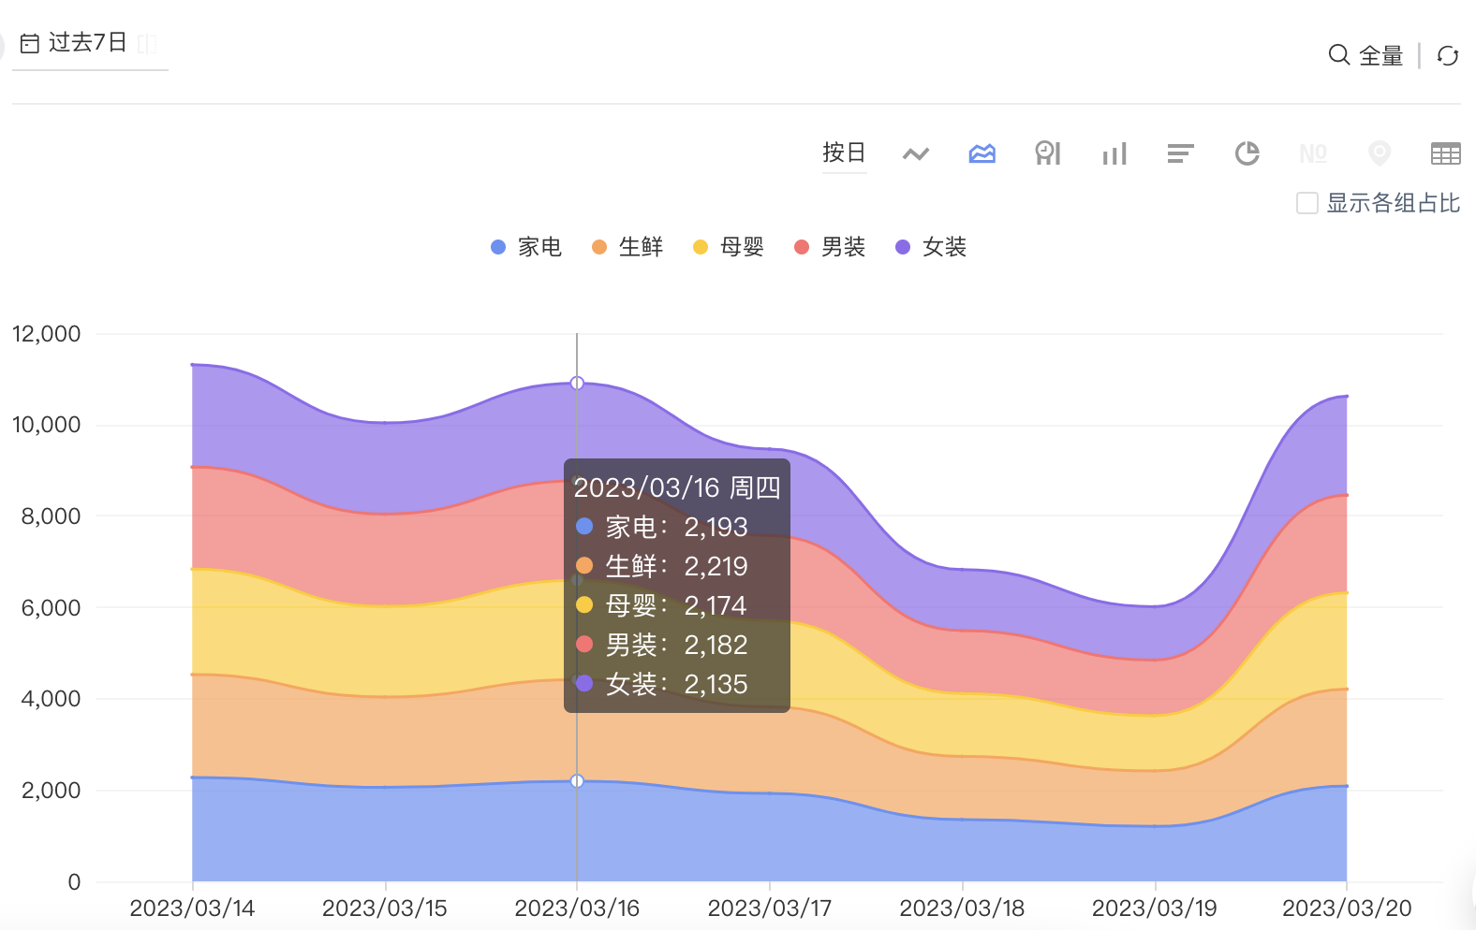Switch to horizontal bar chart view

tap(1180, 153)
